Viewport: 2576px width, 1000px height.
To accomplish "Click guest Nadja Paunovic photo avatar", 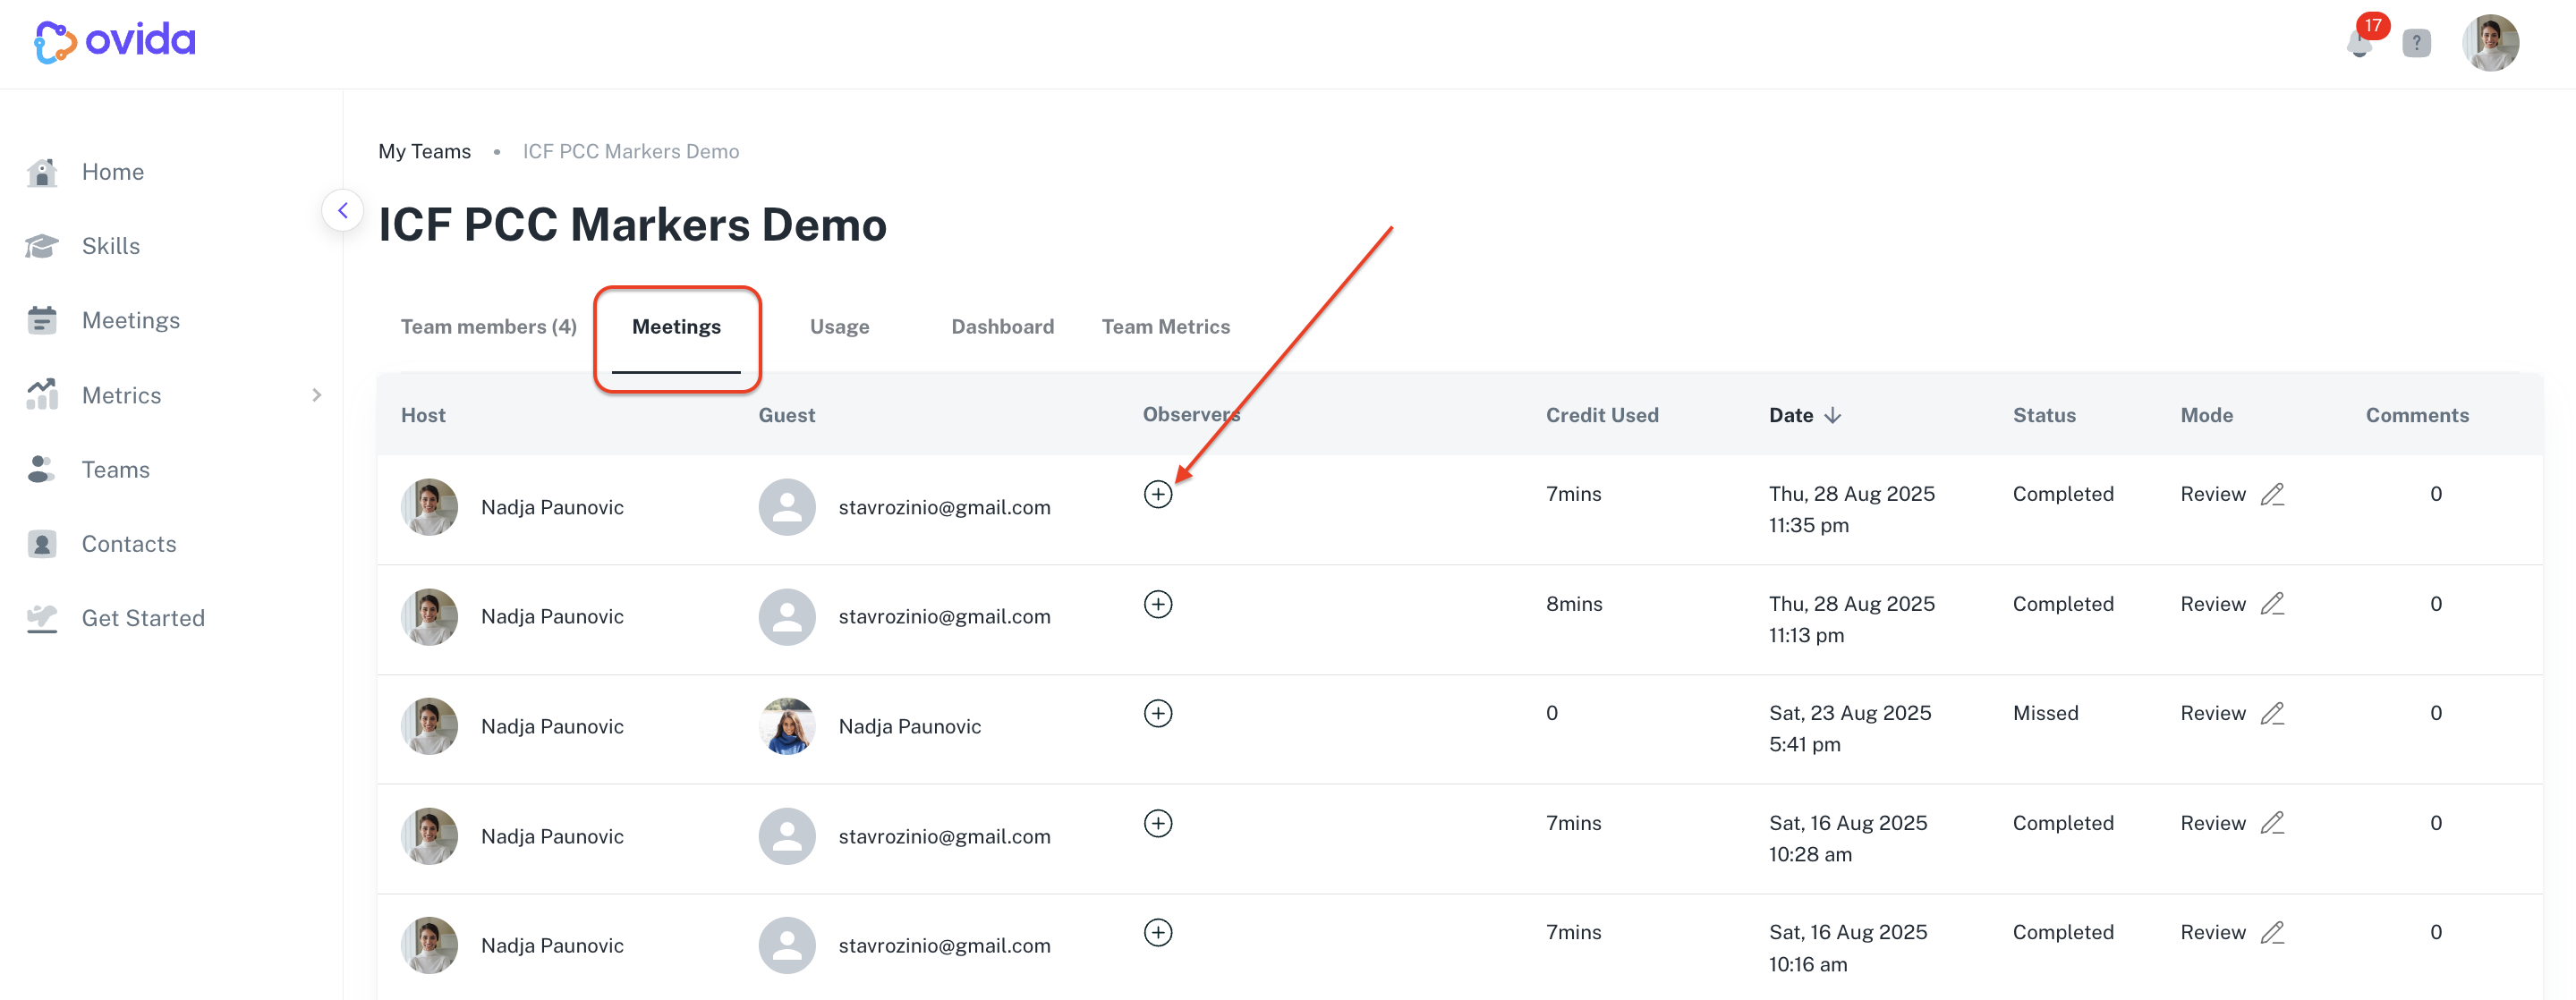I will [x=787, y=726].
